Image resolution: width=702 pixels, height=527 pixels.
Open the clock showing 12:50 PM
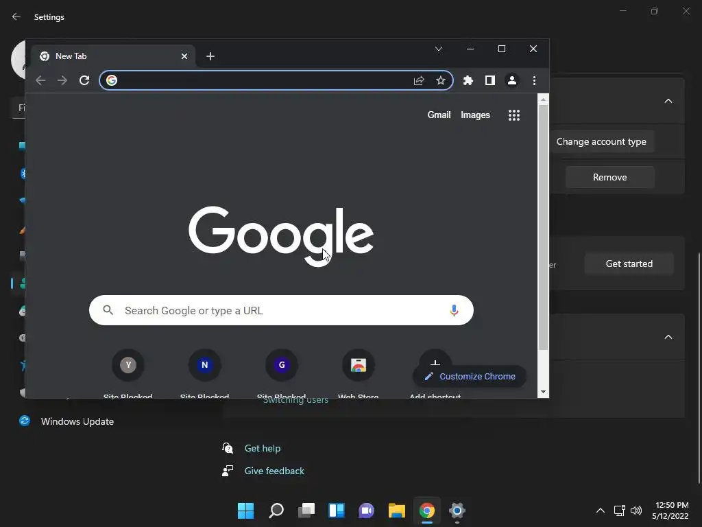(x=670, y=511)
